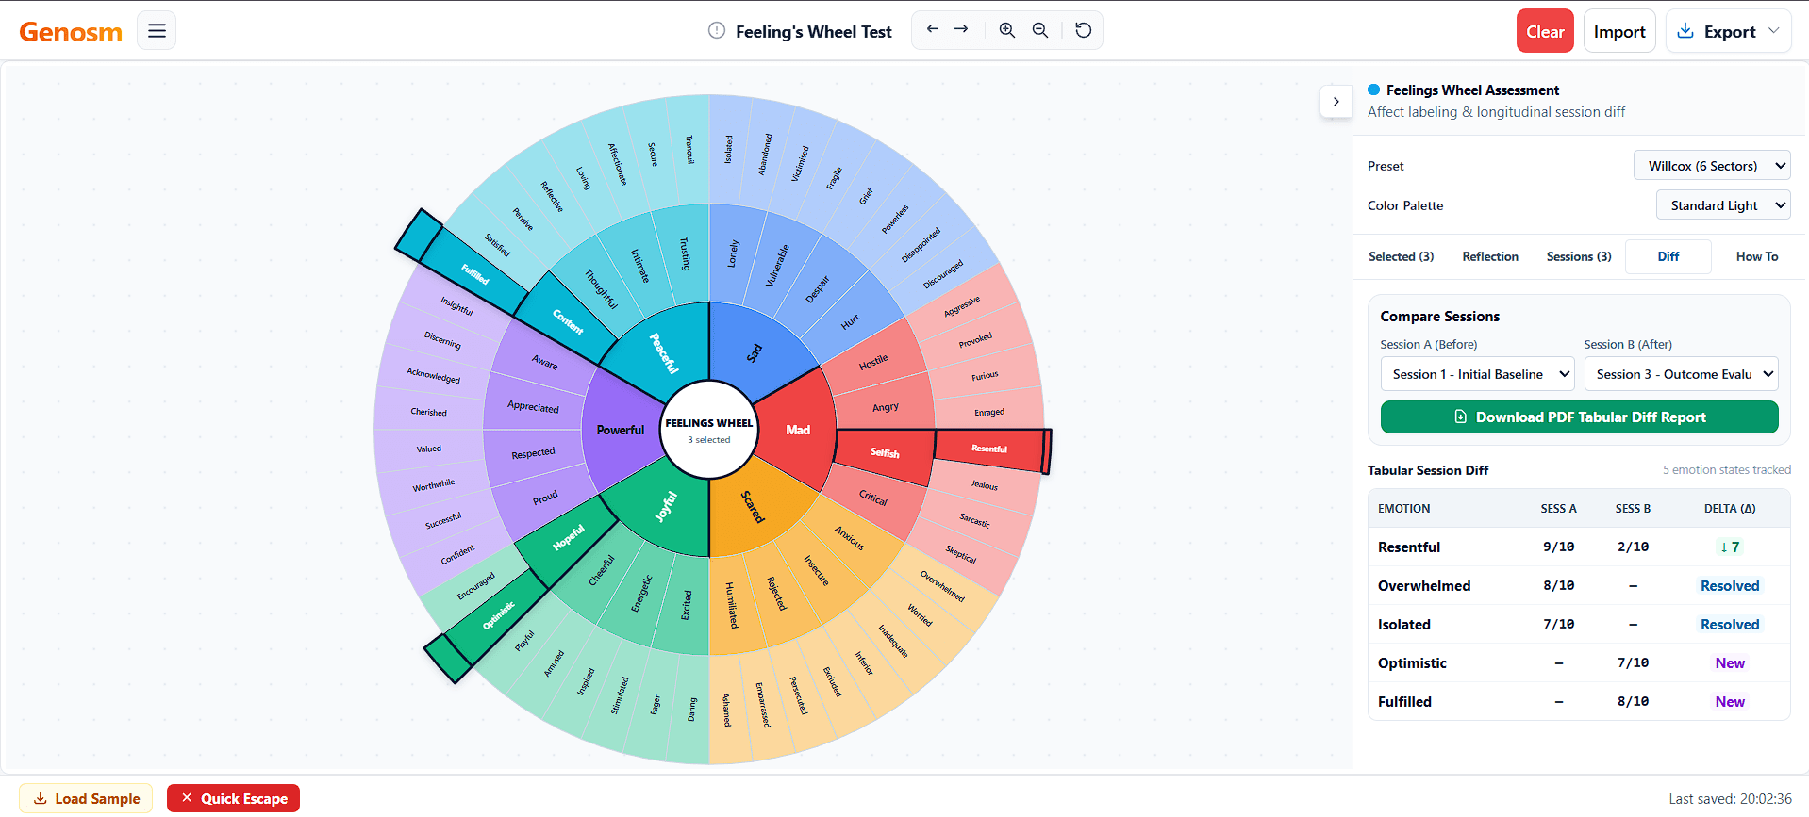
Task: Open the Preset dropdown Willcox (6 Sectors)
Action: click(x=1712, y=166)
